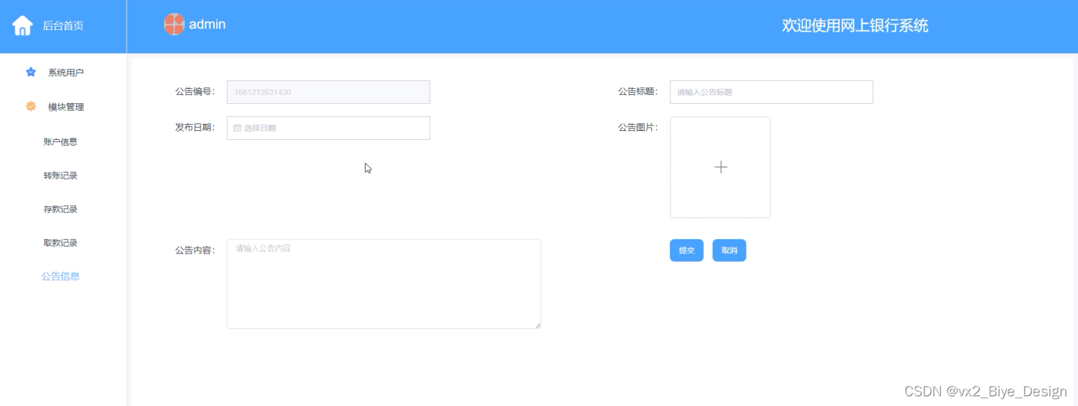Image resolution: width=1078 pixels, height=406 pixels.
Task: Click the star icon beside 系统用户
Action: 31,73
